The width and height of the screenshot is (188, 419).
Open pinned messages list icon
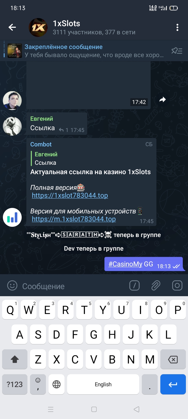(x=177, y=51)
